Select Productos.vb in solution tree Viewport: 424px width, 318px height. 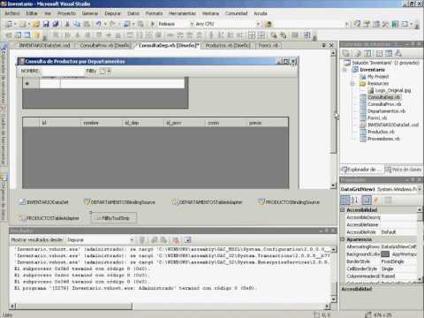pyautogui.click(x=381, y=132)
